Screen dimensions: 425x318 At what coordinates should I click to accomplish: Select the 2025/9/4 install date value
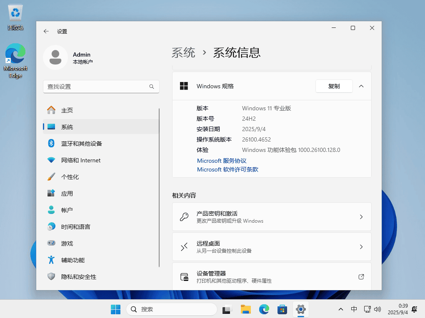254,129
